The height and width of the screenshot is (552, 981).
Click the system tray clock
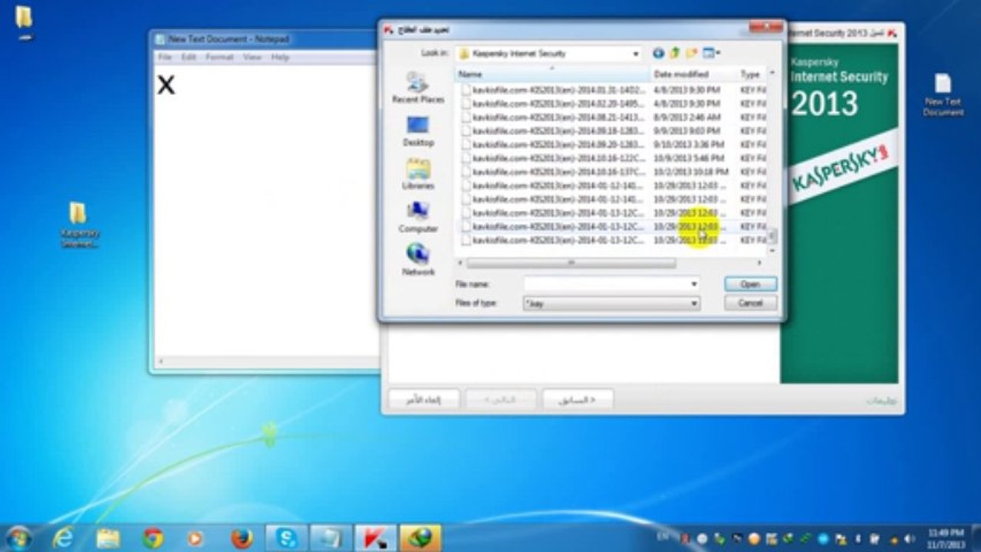946,538
